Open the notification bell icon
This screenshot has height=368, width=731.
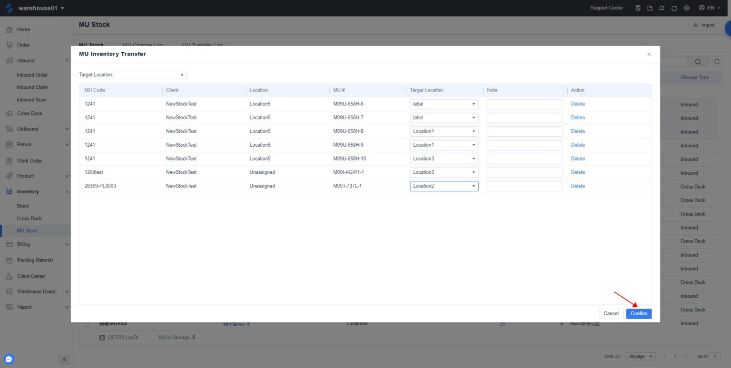pyautogui.click(x=662, y=8)
